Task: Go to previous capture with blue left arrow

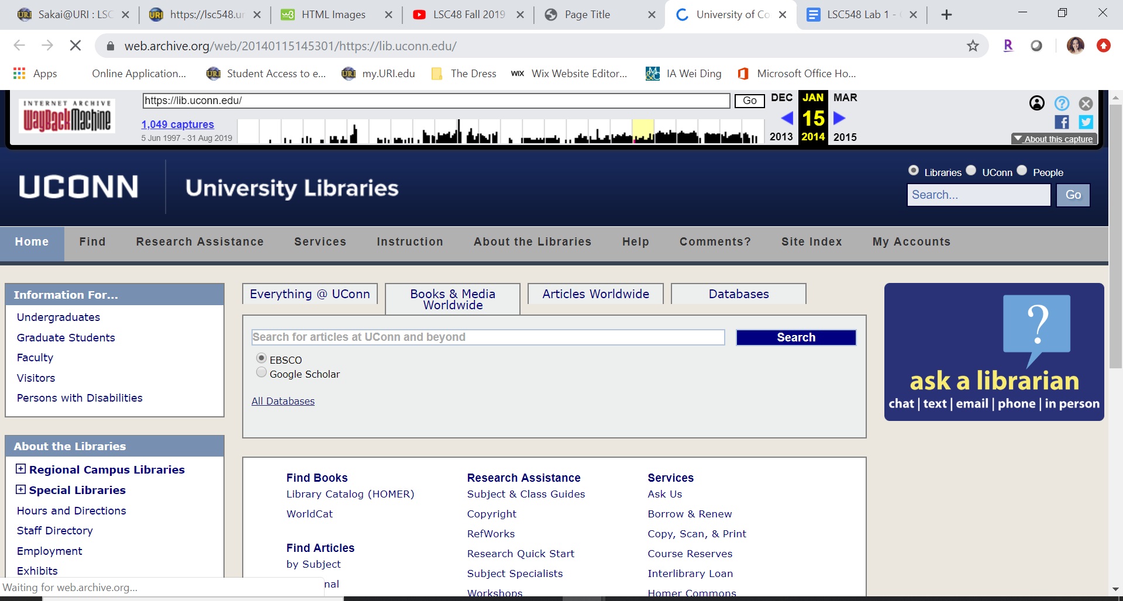Action: tap(787, 118)
